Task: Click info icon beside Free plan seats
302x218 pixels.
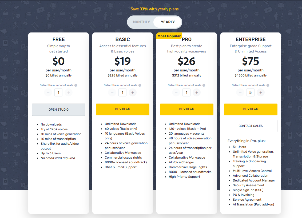Action: click(x=76, y=85)
